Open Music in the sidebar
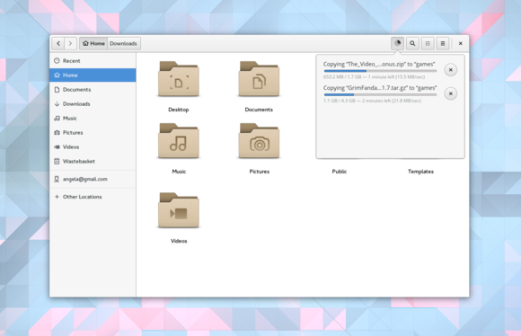The width and height of the screenshot is (521, 336). coord(93,118)
